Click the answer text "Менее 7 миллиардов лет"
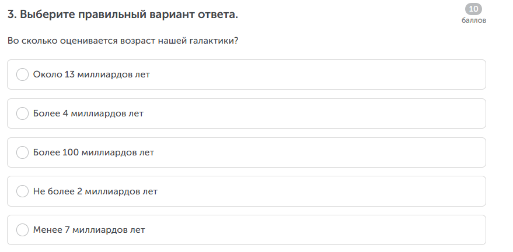The width and height of the screenshot is (513, 252). click(89, 230)
